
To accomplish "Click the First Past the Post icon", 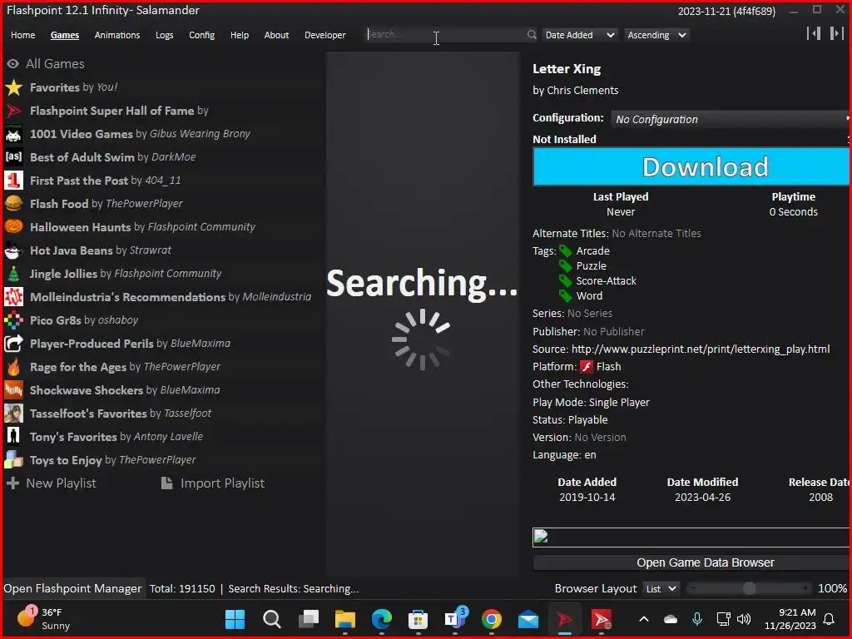I will tap(13, 181).
